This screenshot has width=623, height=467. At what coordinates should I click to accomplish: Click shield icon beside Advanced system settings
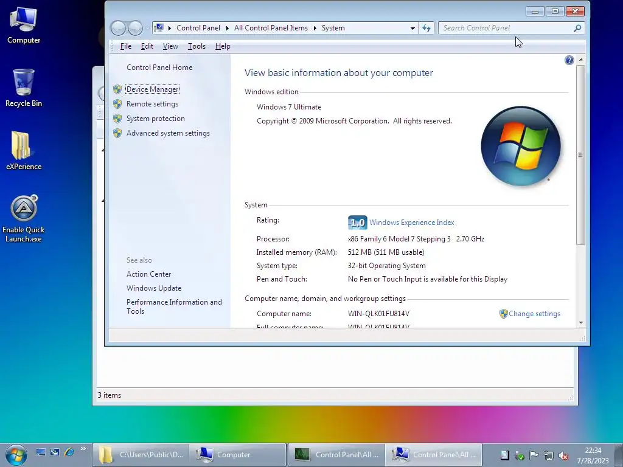coord(117,133)
